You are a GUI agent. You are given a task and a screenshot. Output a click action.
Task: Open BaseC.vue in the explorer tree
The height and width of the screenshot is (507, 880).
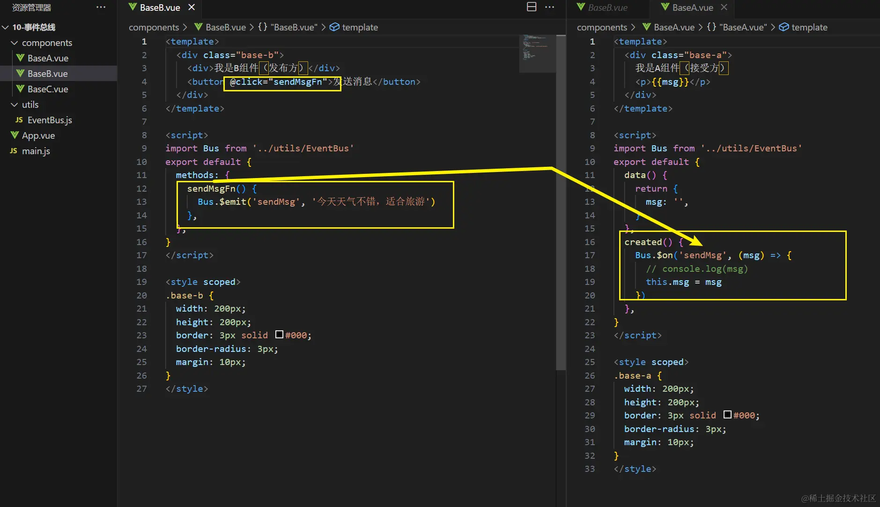(48, 89)
